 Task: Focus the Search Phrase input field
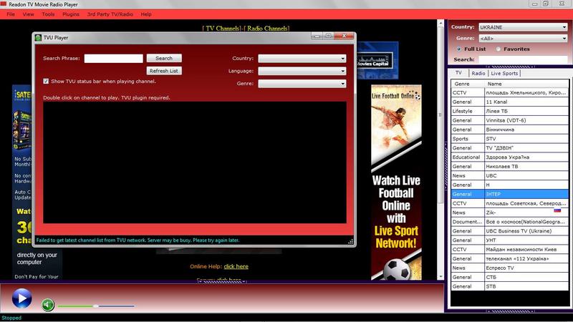pos(114,59)
